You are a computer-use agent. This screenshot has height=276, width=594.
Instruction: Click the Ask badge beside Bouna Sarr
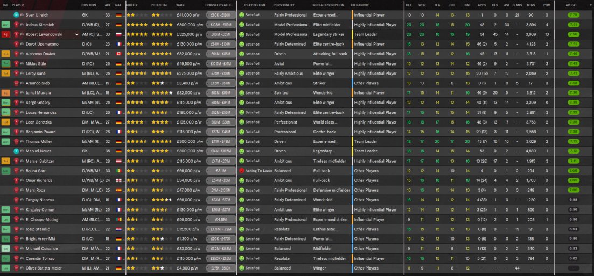click(x=6, y=171)
